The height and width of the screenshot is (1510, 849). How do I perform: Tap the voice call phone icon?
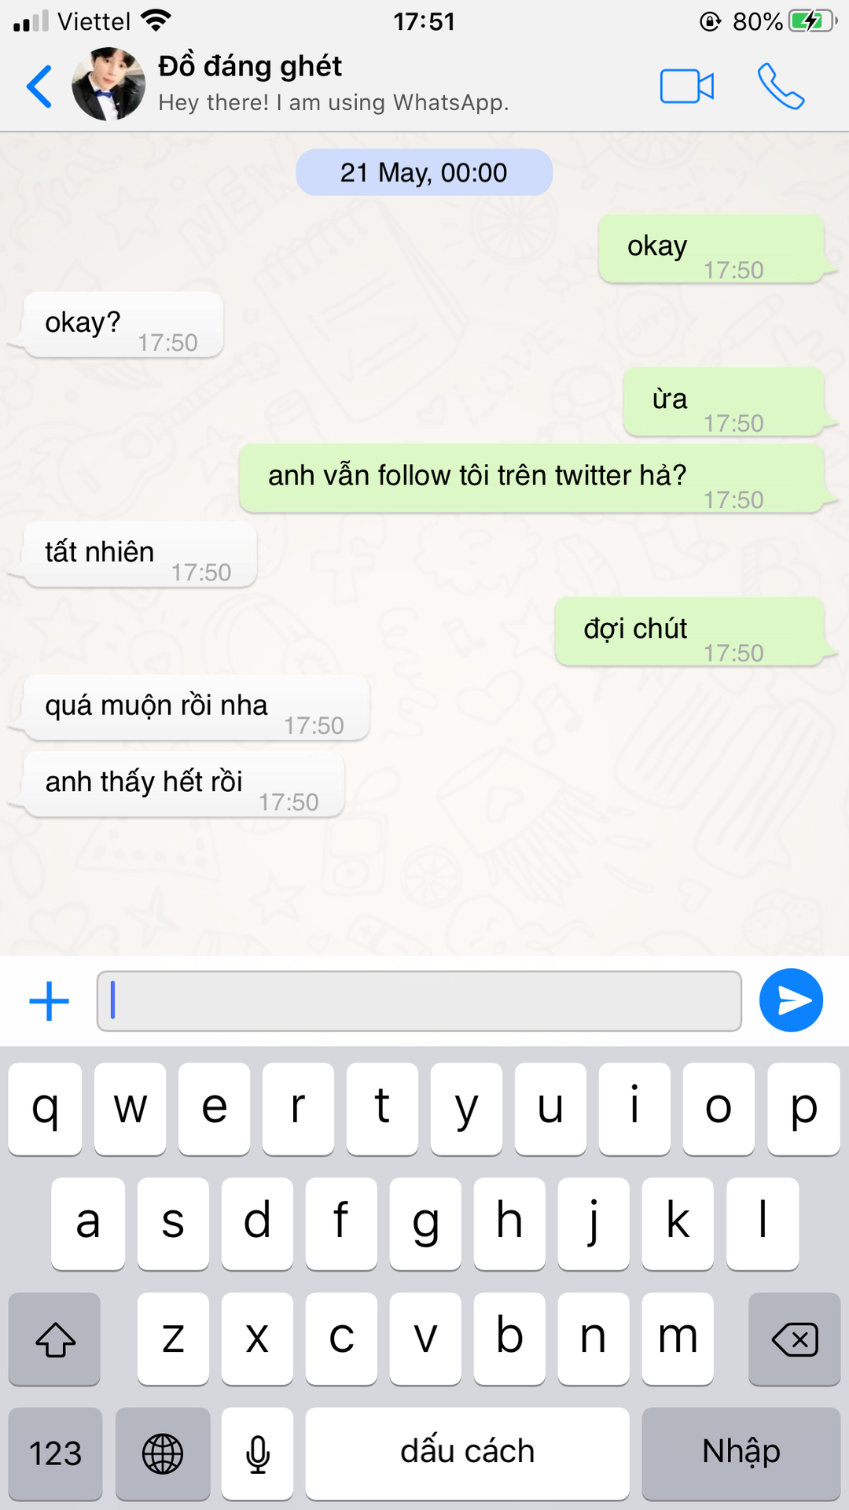tap(781, 87)
